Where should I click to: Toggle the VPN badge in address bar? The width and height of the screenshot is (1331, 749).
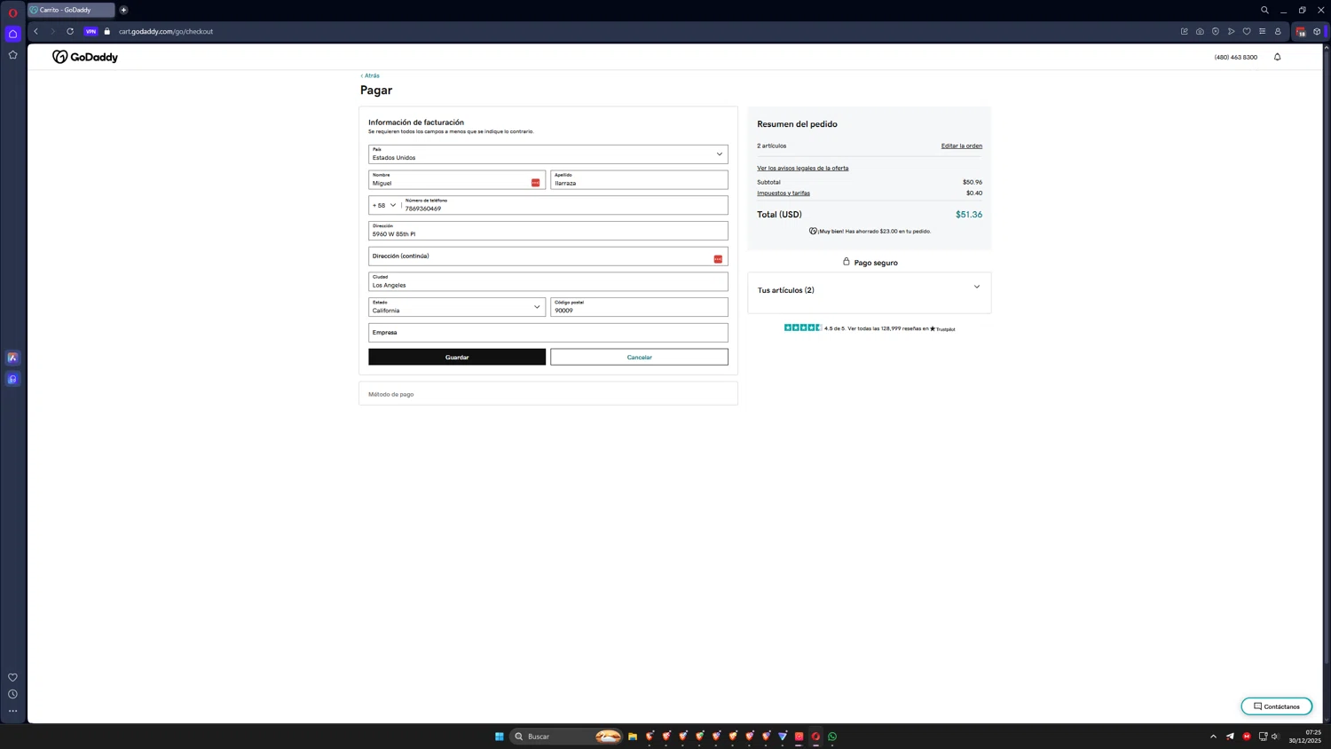(x=91, y=31)
